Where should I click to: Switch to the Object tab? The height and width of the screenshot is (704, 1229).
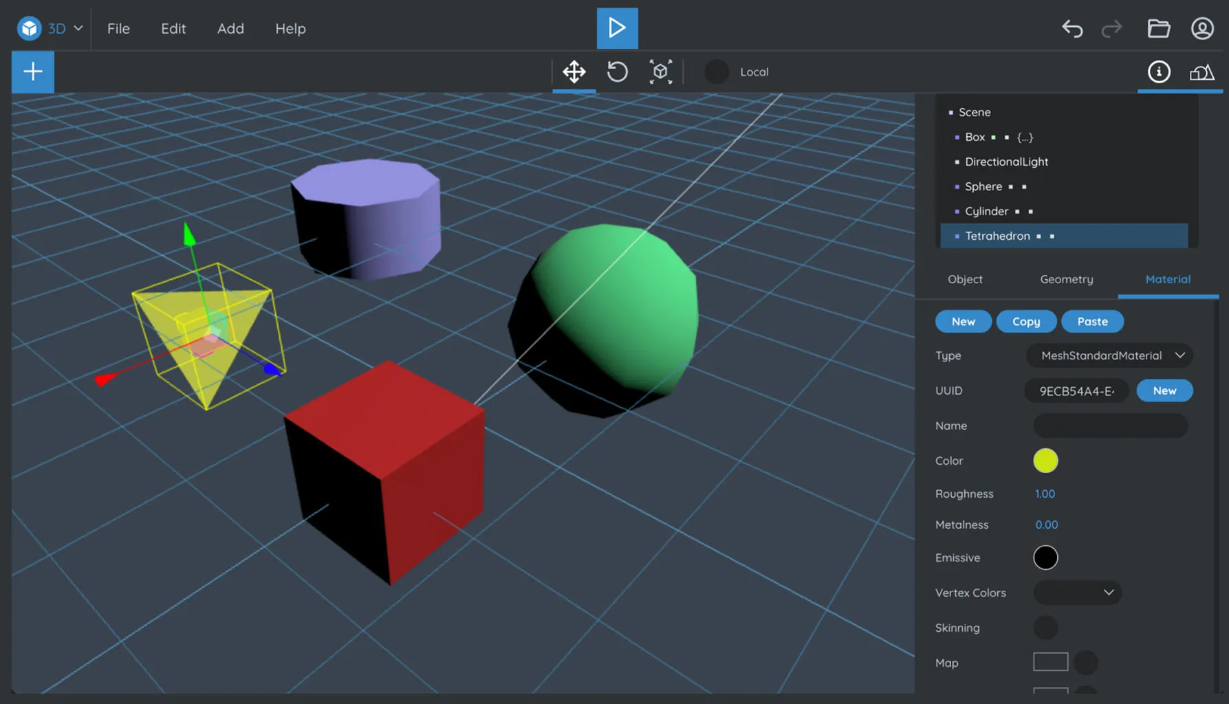965,279
